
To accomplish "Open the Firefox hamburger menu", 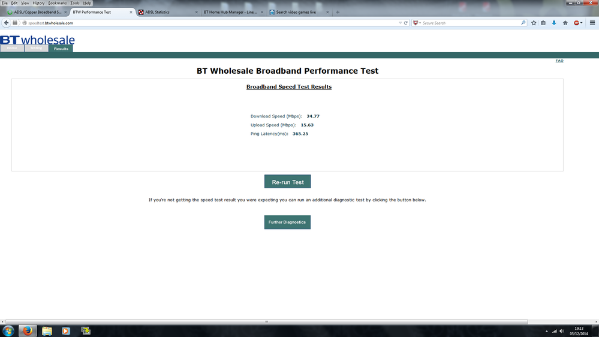I will (592, 23).
